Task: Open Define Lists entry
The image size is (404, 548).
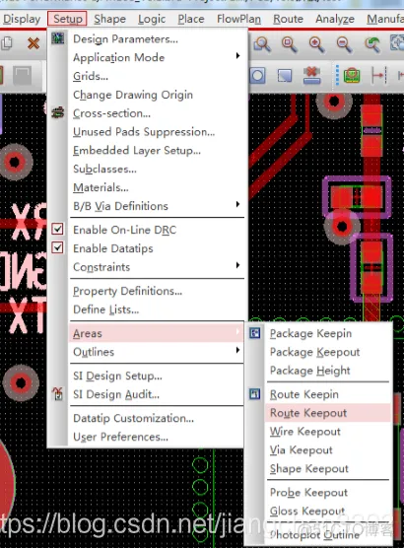Action: pos(105,309)
